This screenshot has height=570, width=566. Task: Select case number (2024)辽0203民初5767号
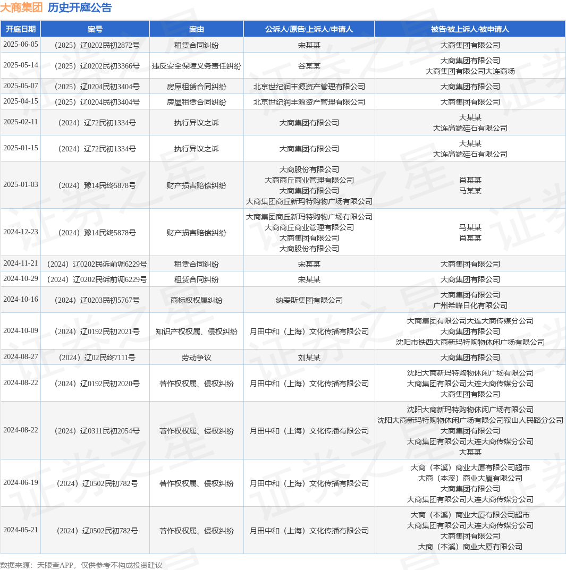click(95, 300)
